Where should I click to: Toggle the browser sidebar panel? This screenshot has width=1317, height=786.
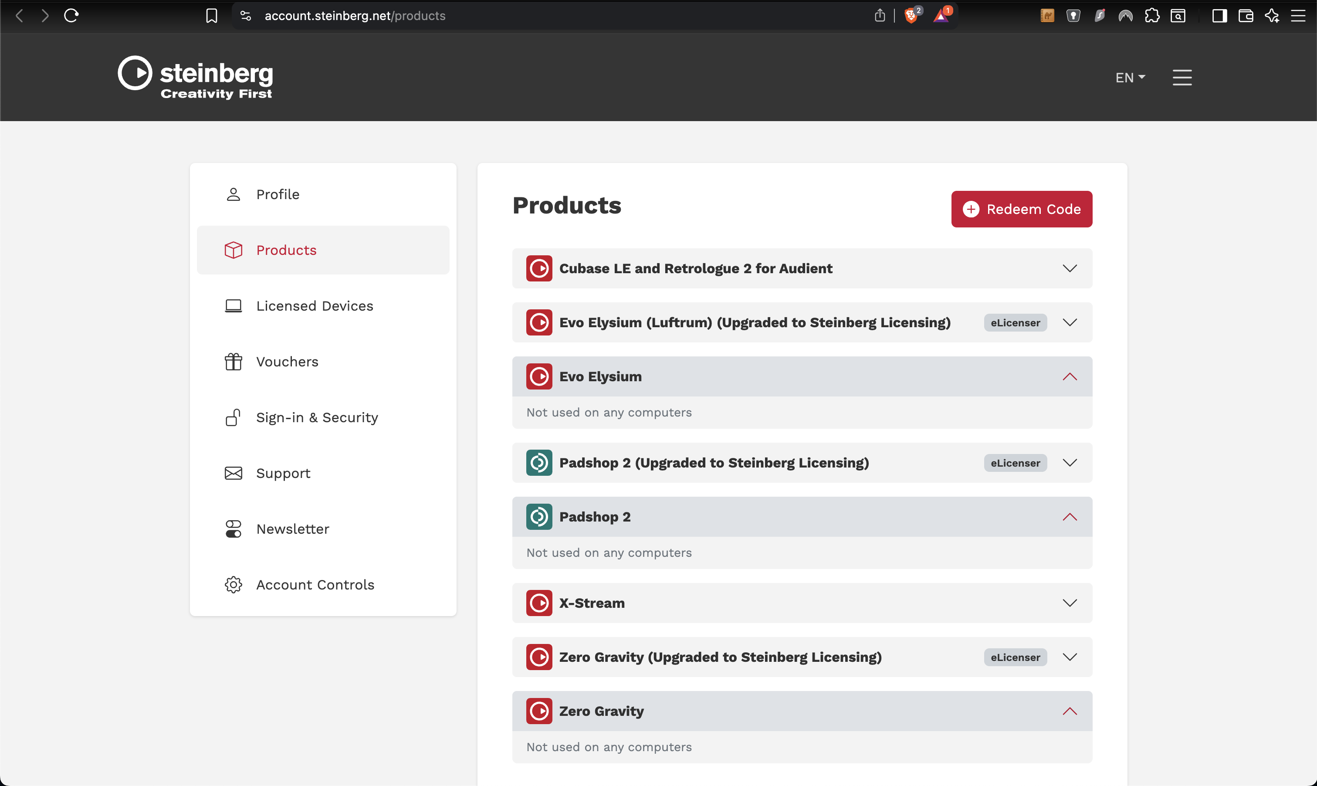(x=1219, y=16)
